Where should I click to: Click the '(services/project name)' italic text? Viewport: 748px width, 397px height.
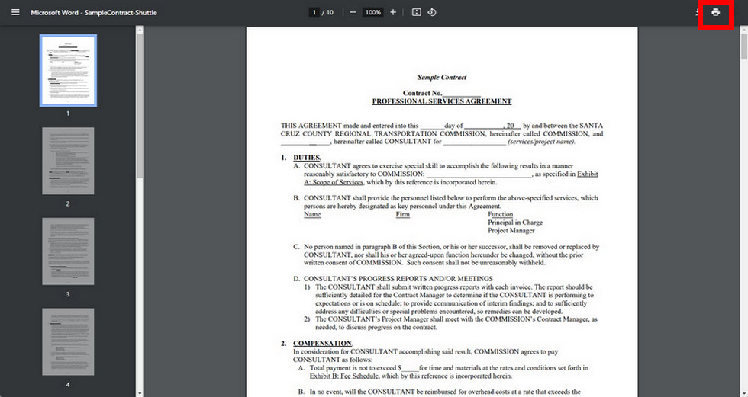point(541,142)
